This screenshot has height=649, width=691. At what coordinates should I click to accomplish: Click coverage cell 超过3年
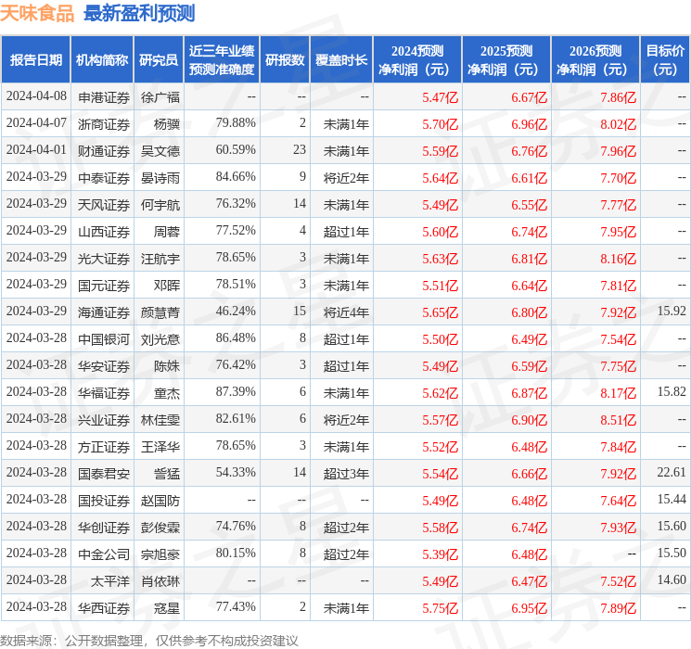pos(346,474)
